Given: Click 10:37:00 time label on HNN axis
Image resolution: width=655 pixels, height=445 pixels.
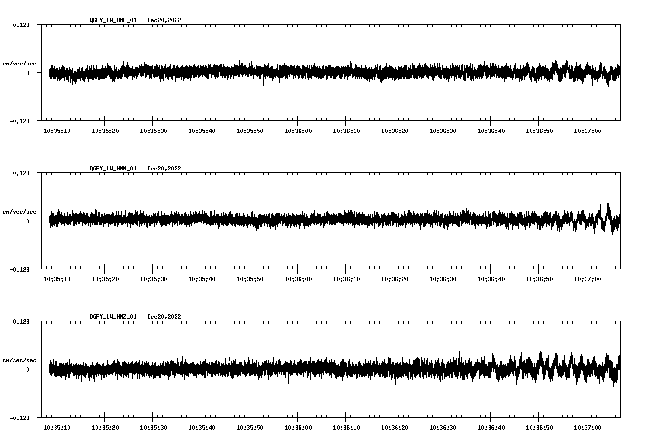Looking at the screenshot, I should pyautogui.click(x=587, y=279).
